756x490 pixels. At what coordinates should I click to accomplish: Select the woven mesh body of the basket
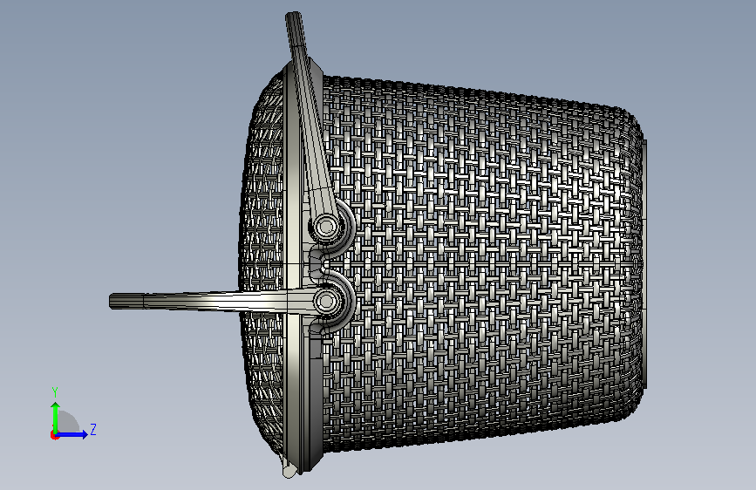click(x=482, y=265)
